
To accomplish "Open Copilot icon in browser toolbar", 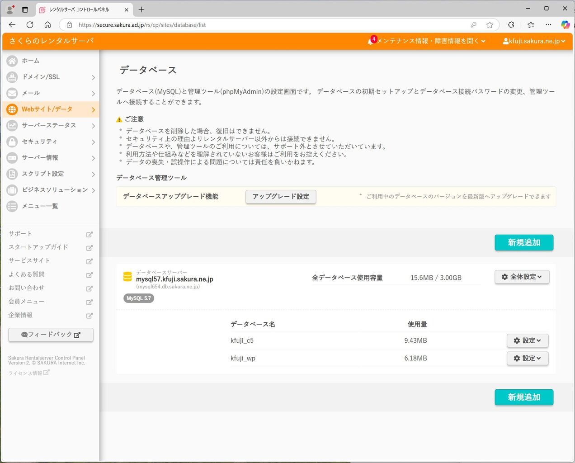I will [x=565, y=25].
